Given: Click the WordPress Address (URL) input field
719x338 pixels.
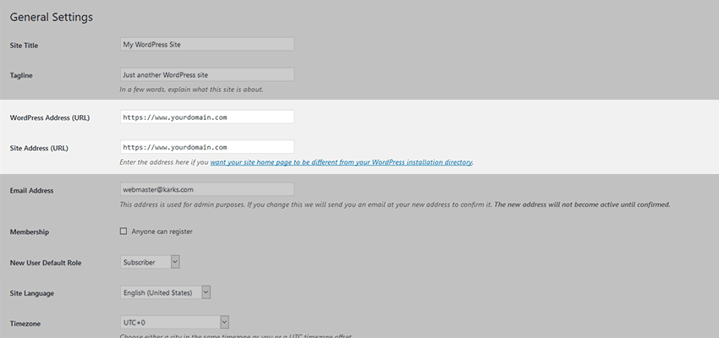Looking at the screenshot, I should [207, 117].
